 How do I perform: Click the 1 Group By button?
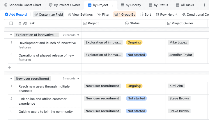click(125, 14)
